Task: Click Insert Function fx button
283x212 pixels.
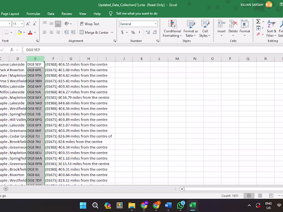Action: (x=12, y=50)
